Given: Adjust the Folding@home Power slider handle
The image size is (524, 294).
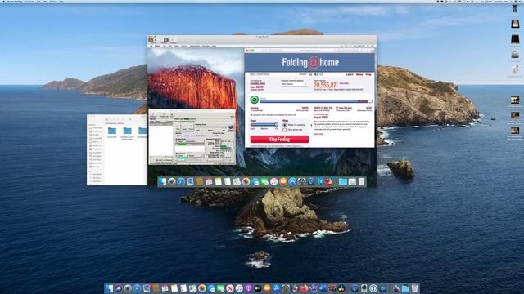Looking at the screenshot, I should [x=277, y=125].
